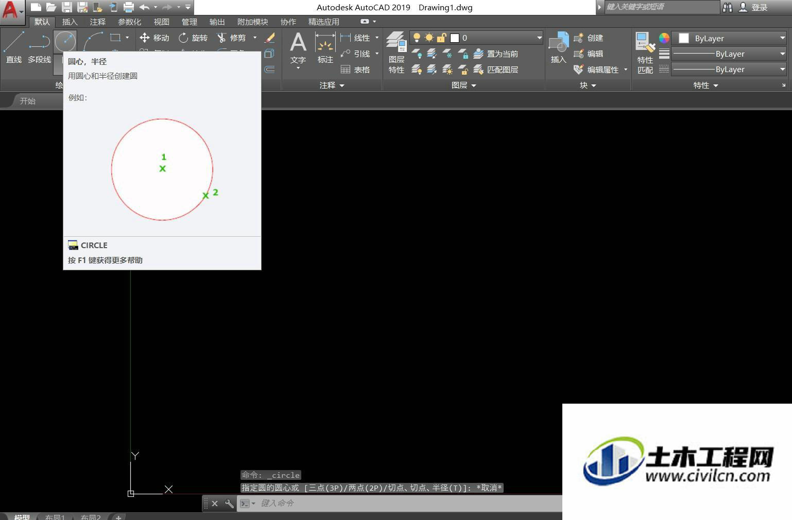Click the 移动 (Move) button
792x520 pixels.
[x=154, y=38]
